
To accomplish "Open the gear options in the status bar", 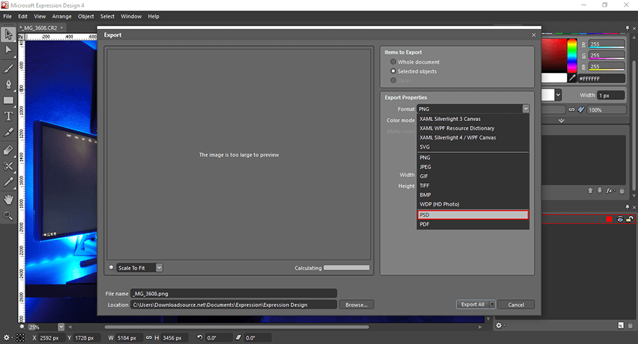I will [x=7, y=338].
